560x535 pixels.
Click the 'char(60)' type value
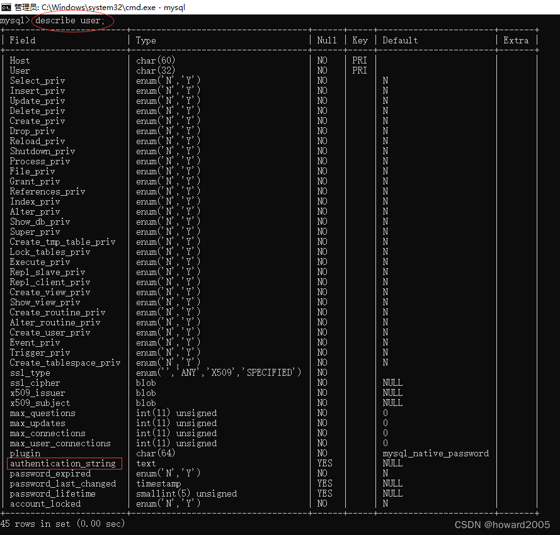click(x=156, y=60)
